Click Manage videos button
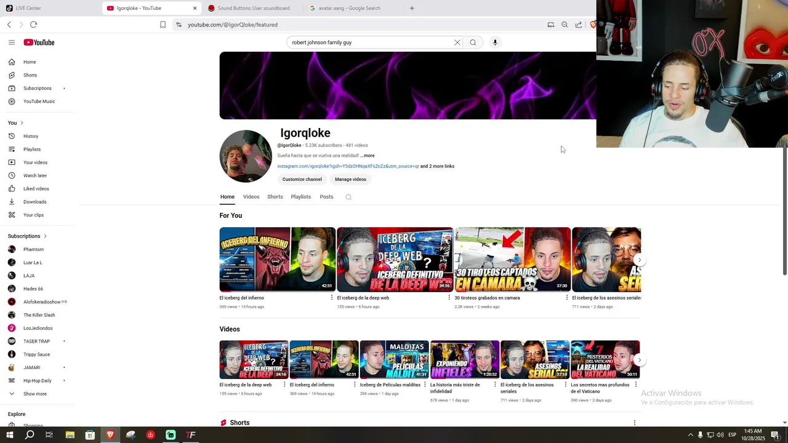788x443 pixels. point(350,179)
